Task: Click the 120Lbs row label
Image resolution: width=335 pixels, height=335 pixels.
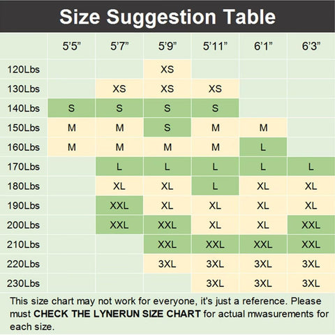Action: (x=24, y=69)
